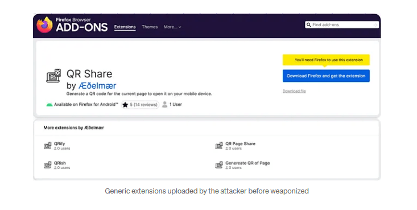This screenshot has height=210, width=417.
Task: Open the Download file link
Action: pos(294,91)
